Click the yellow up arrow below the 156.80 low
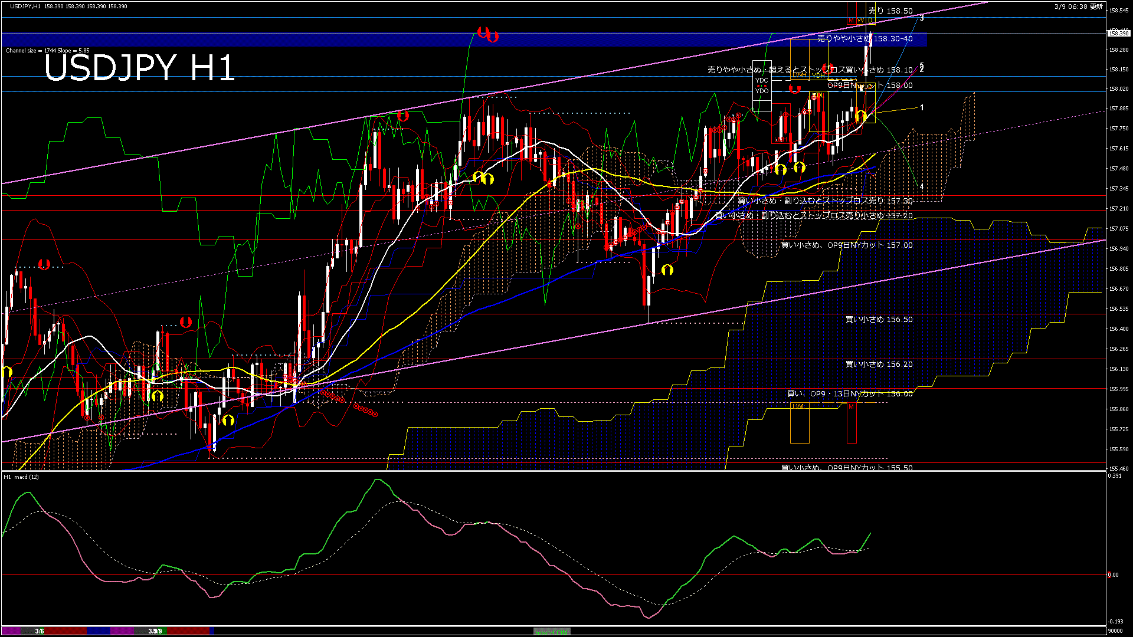Image resolution: width=1133 pixels, height=637 pixels. [667, 270]
